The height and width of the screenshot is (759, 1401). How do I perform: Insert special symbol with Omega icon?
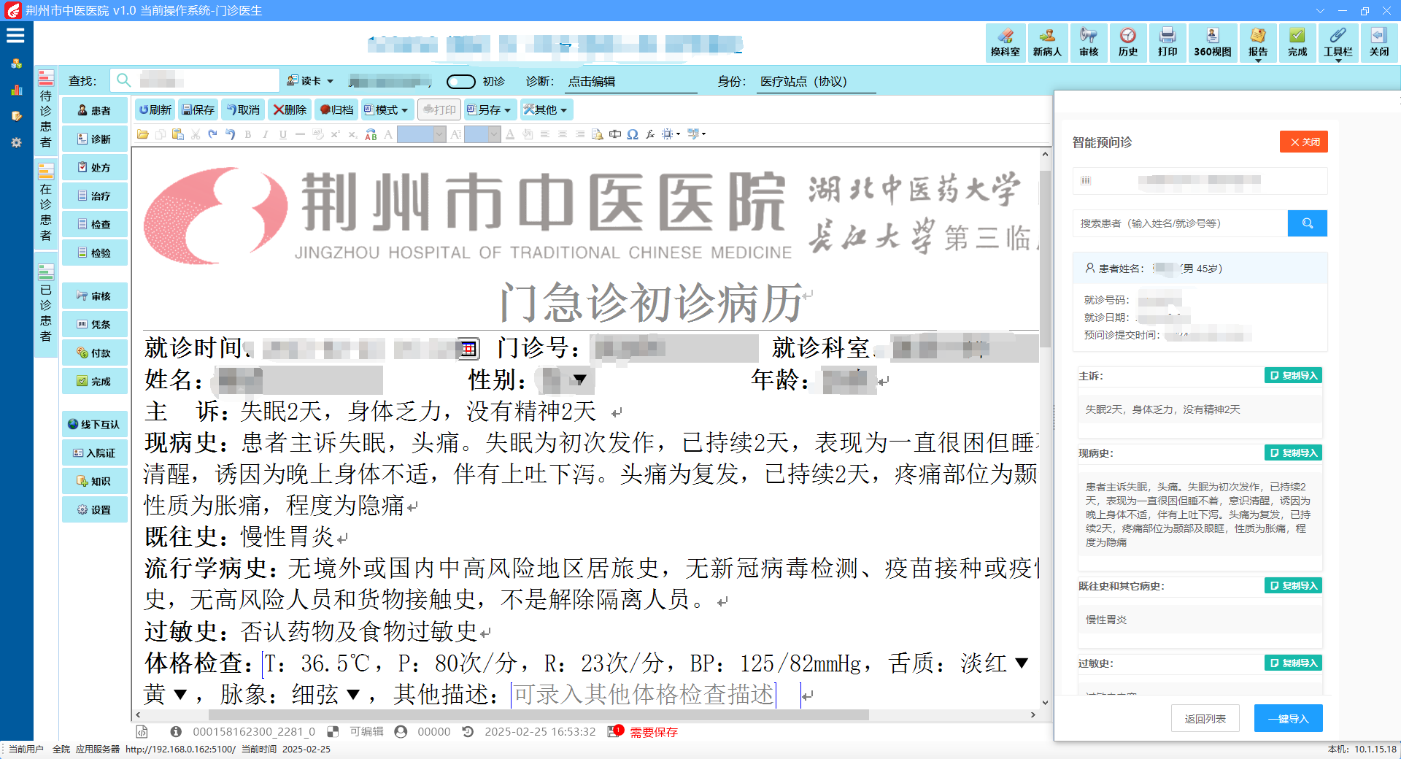click(633, 134)
